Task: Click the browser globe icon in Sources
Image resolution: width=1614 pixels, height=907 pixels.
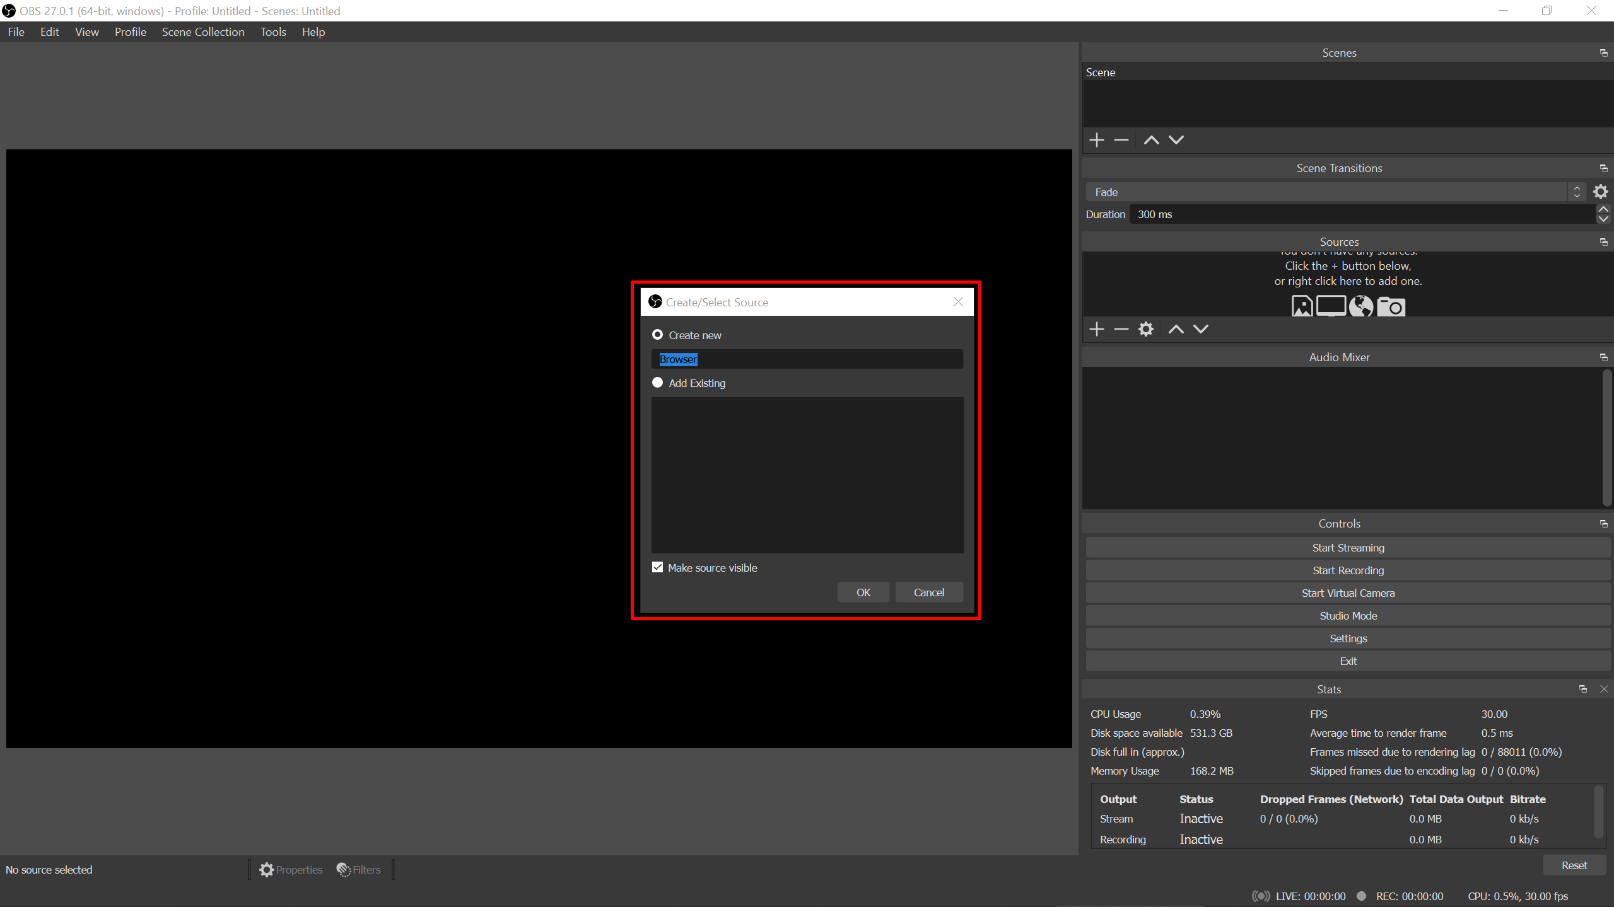Action: pyautogui.click(x=1361, y=306)
